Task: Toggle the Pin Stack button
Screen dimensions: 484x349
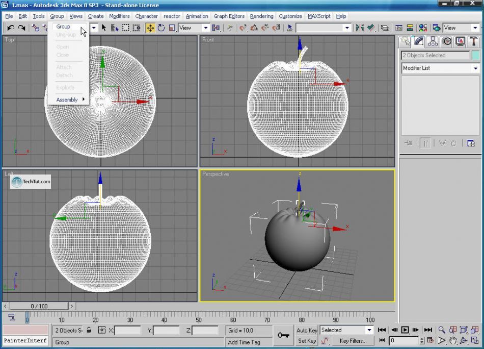Action: click(409, 143)
